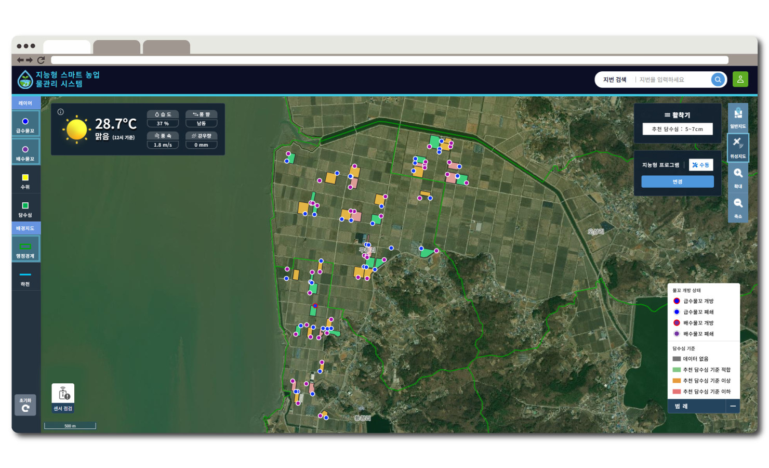Enable the 수위 layer
Viewport: 769px width, 468px height.
click(25, 181)
